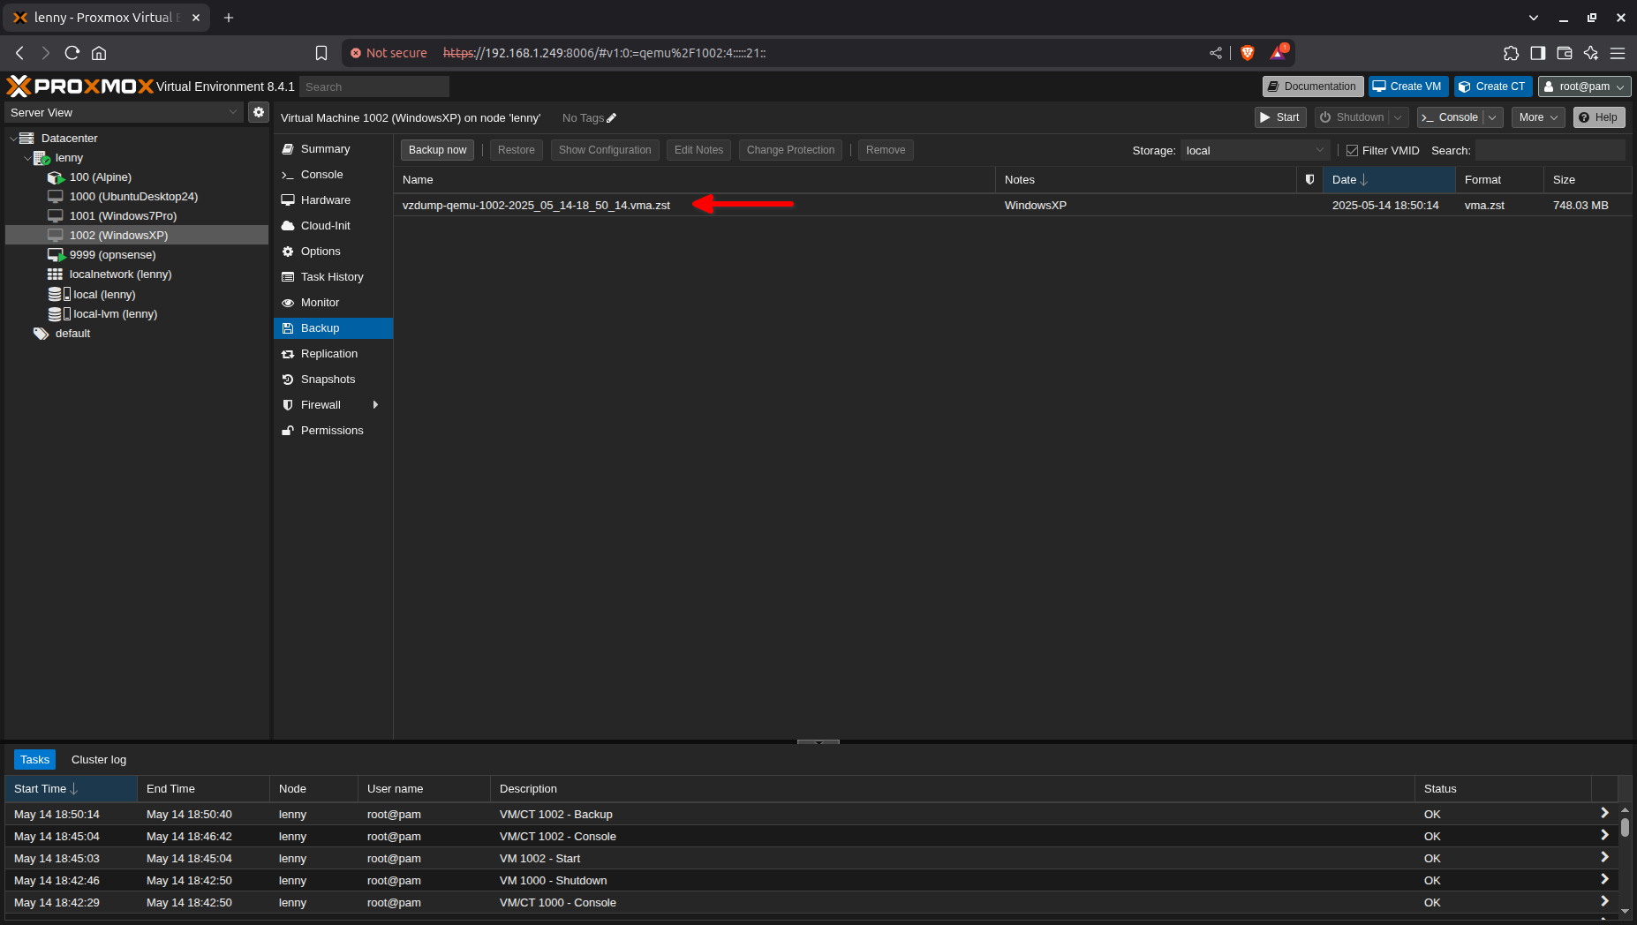This screenshot has width=1637, height=925.
Task: Open the Cloud-Init section
Action: [334, 226]
